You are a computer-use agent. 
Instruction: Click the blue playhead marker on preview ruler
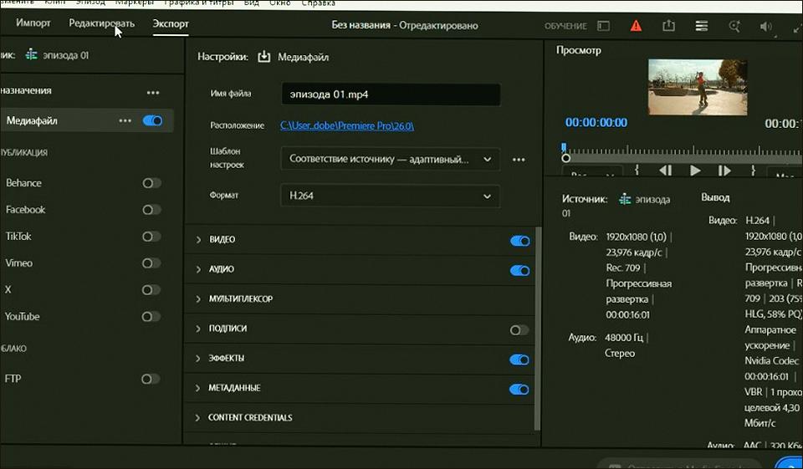[x=564, y=147]
